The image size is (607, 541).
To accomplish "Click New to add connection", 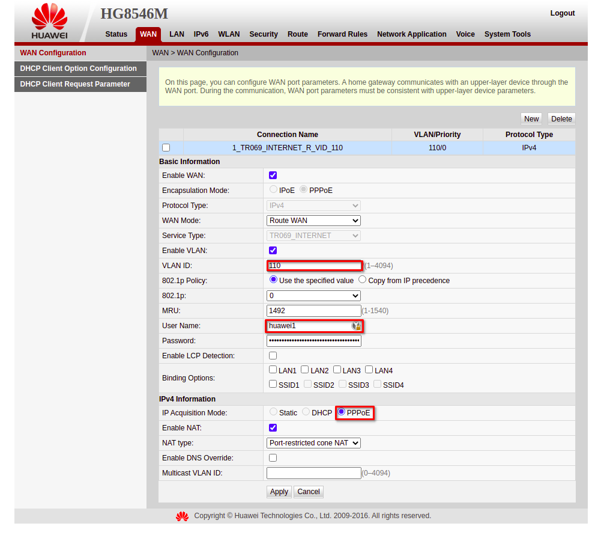I will [531, 119].
